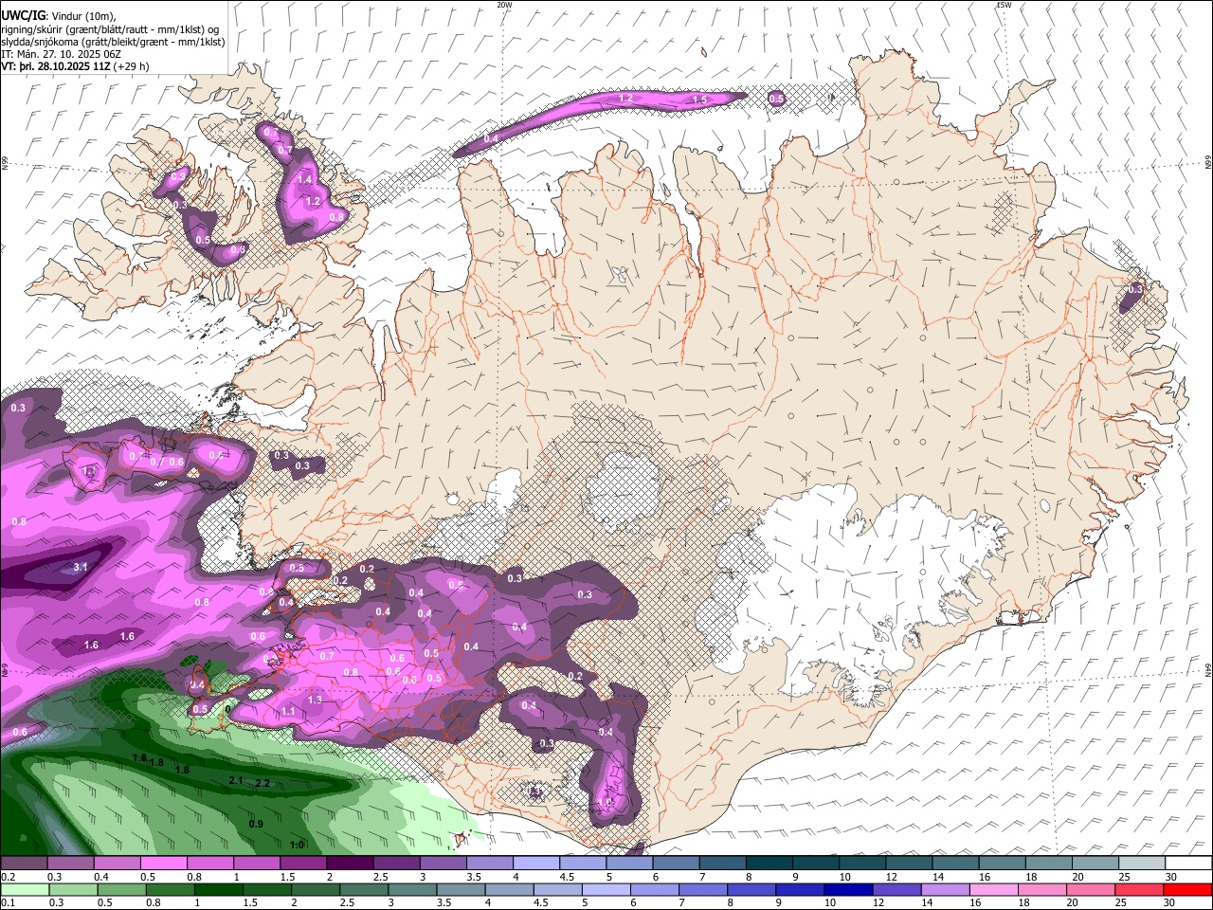Image resolution: width=1213 pixels, height=910 pixels.
Task: Click the white 30 swatch in upper legend row
Action: (1187, 864)
